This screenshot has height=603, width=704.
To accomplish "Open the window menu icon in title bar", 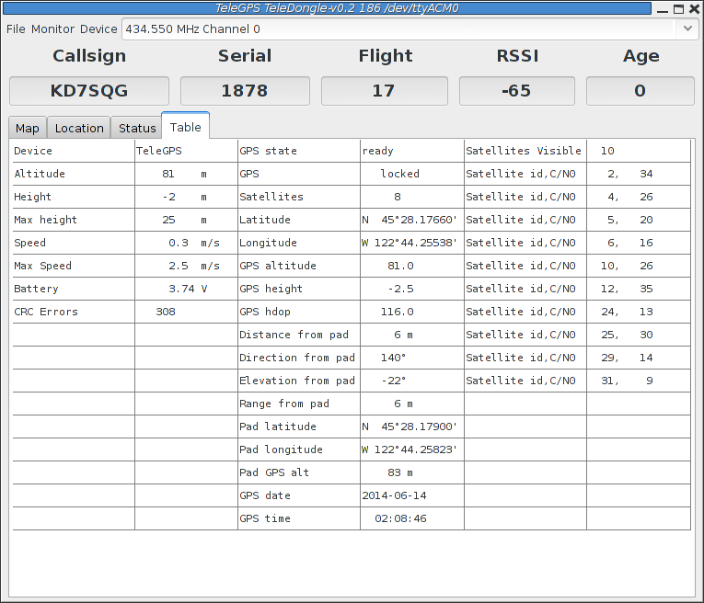I will pyautogui.click(x=9, y=8).
